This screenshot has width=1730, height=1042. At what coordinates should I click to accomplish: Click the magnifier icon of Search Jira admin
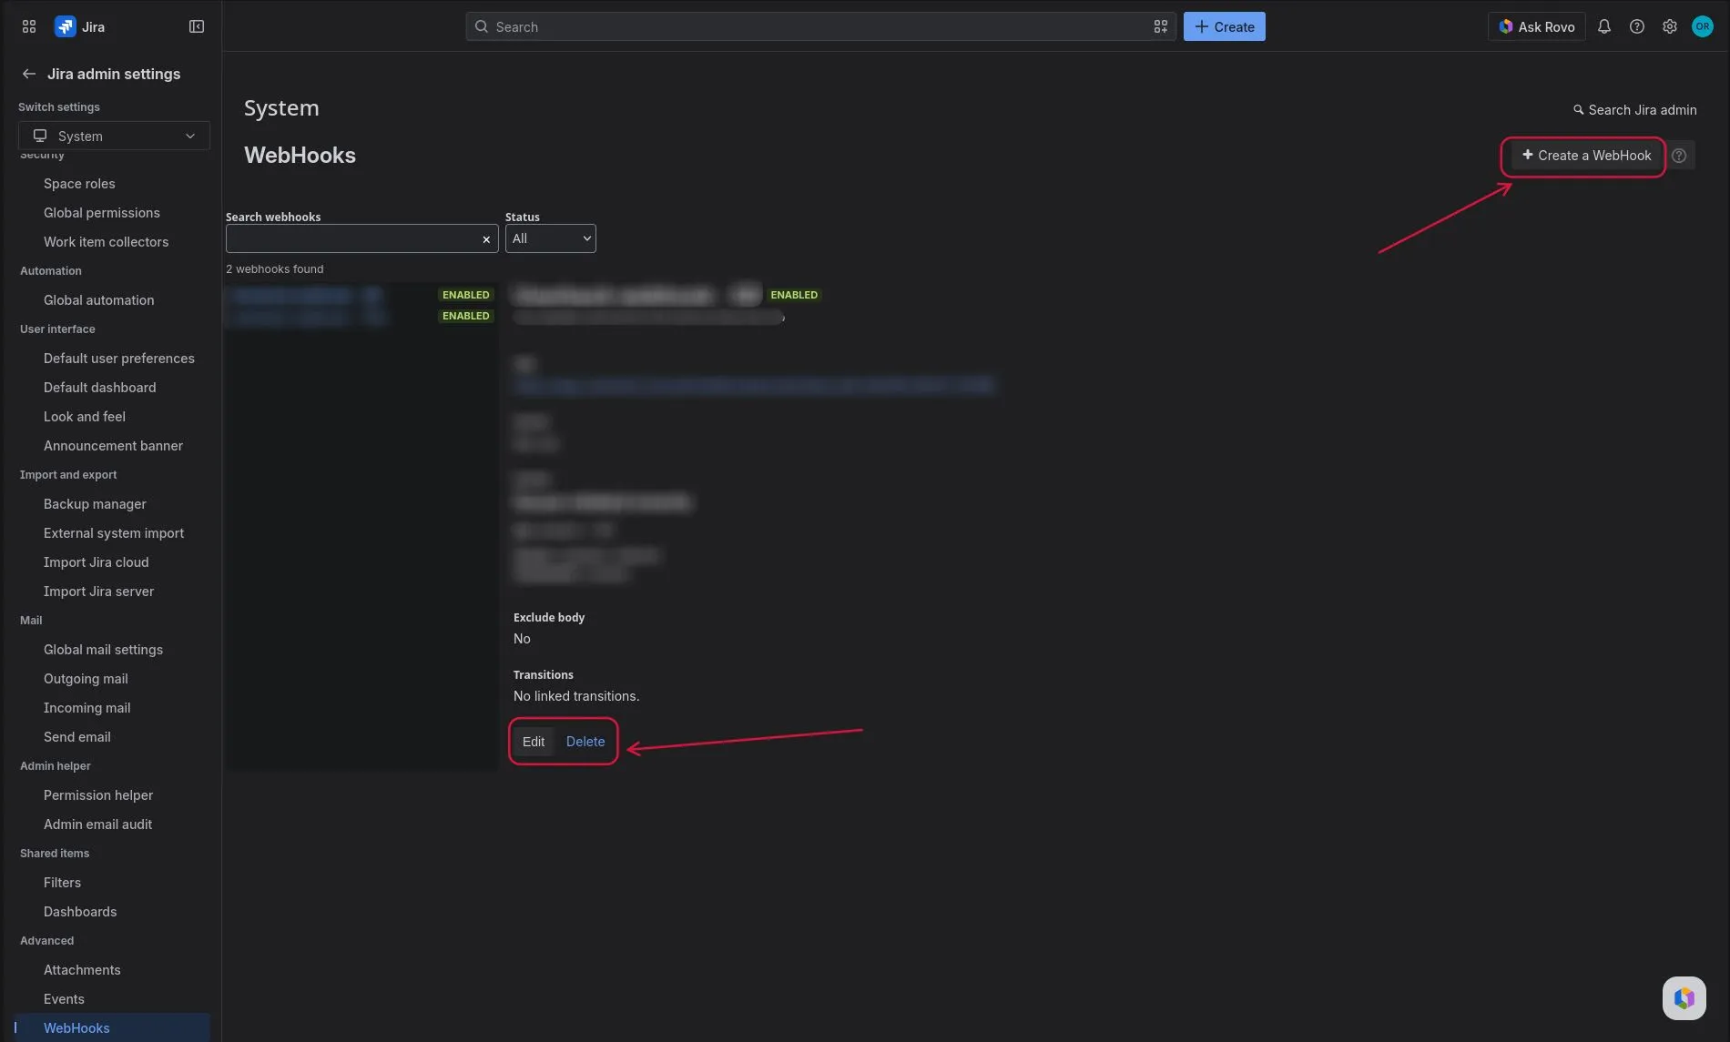pos(1579,110)
